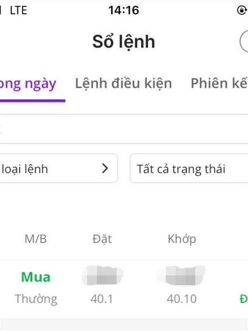248x331 pixels.
Task: Focus the search field below the tabs
Action: (x=124, y=129)
